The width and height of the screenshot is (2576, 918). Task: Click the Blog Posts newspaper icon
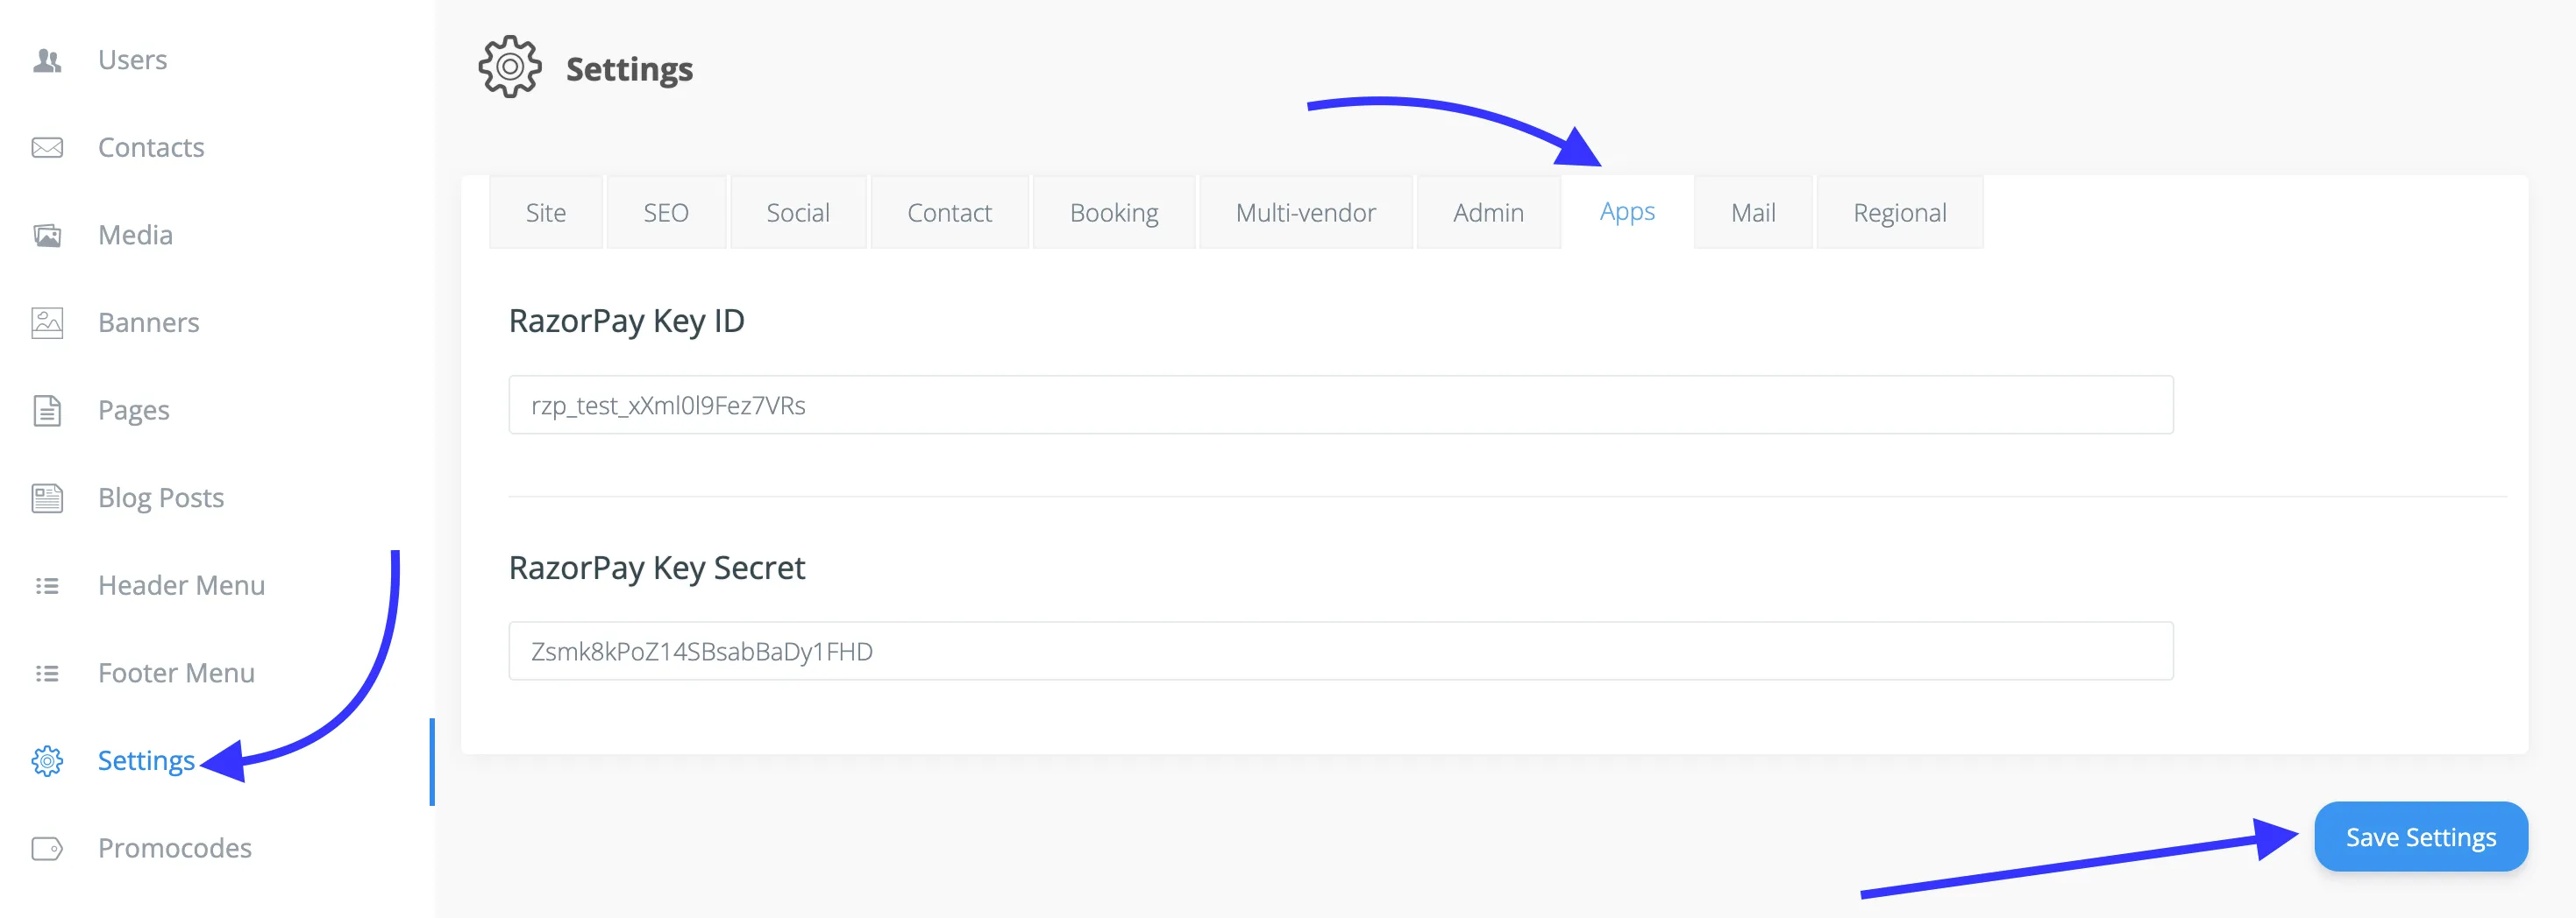(47, 498)
